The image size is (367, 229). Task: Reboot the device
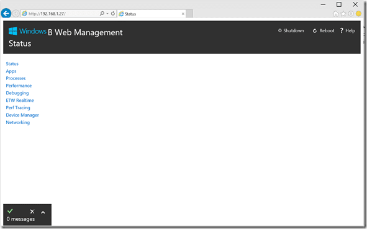[x=324, y=30]
